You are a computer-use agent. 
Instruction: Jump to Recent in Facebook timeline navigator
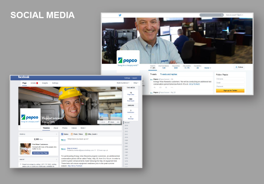point(127,123)
